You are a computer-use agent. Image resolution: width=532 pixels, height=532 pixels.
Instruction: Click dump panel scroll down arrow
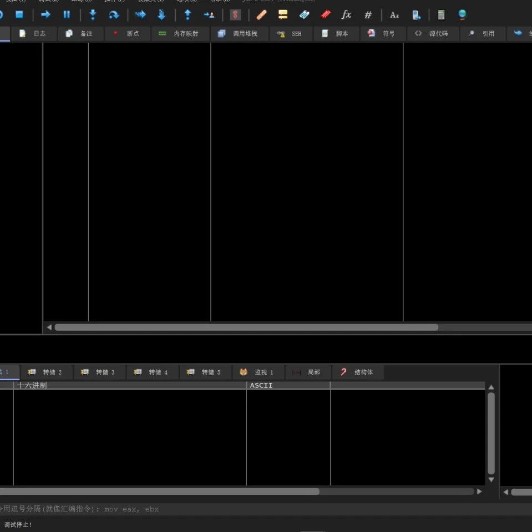(x=492, y=479)
